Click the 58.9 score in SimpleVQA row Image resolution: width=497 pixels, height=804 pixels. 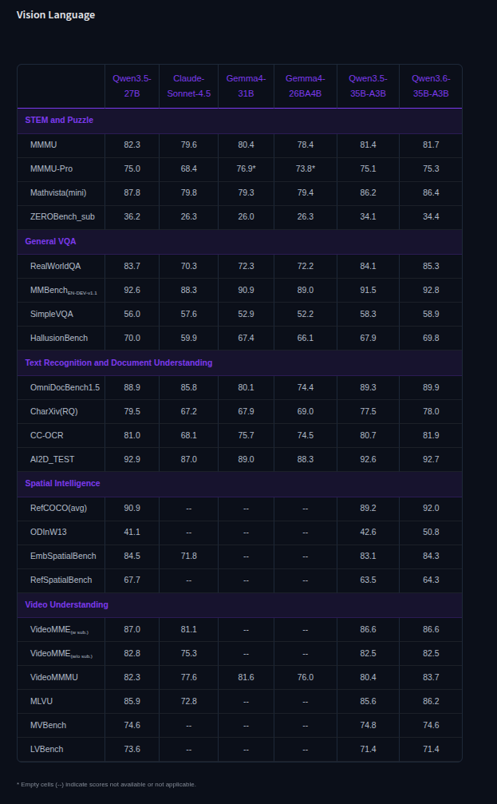431,315
